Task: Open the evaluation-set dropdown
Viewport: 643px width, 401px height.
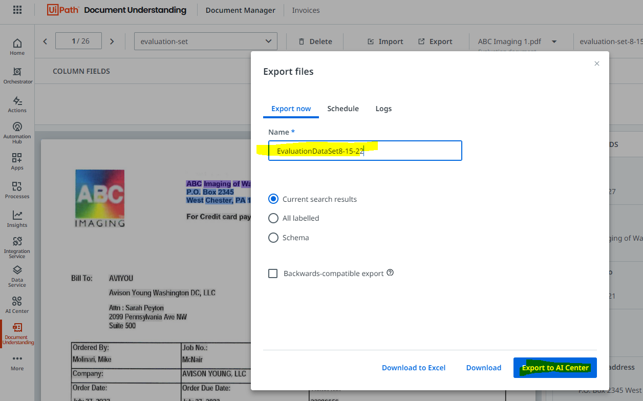Action: click(x=206, y=41)
